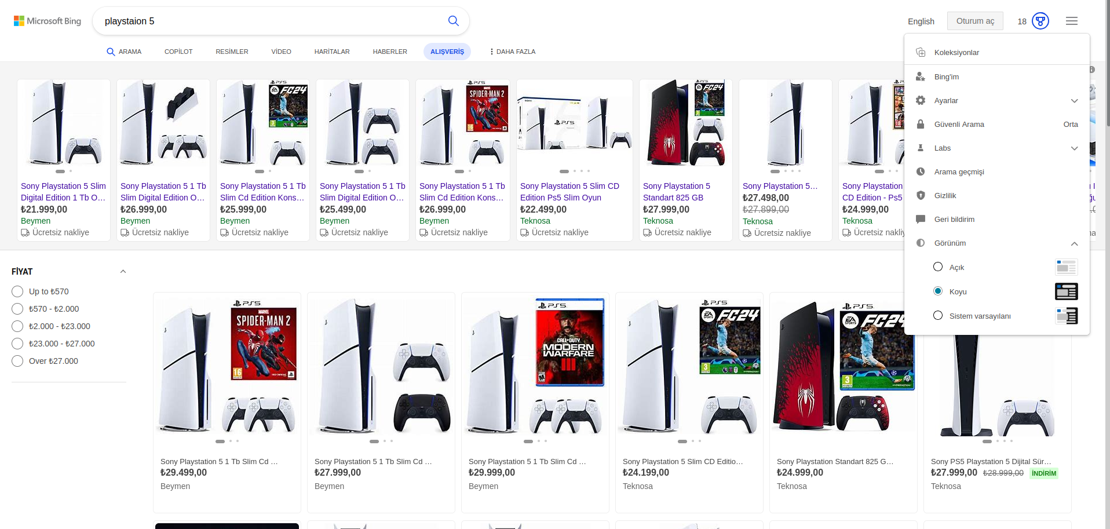Viewport: 1110px width, 529px height.
Task: Open the hamburger menu icon
Action: (x=1071, y=21)
